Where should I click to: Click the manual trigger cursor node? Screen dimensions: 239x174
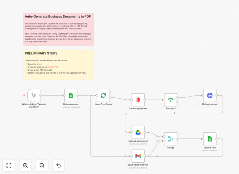coord(34,95)
